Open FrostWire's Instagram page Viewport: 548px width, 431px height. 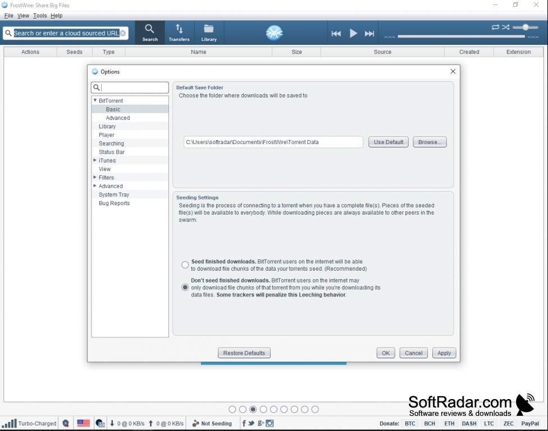[270, 423]
